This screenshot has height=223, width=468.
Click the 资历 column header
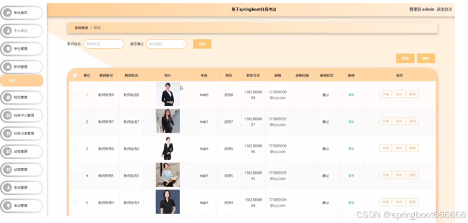pyautogui.click(x=229, y=76)
